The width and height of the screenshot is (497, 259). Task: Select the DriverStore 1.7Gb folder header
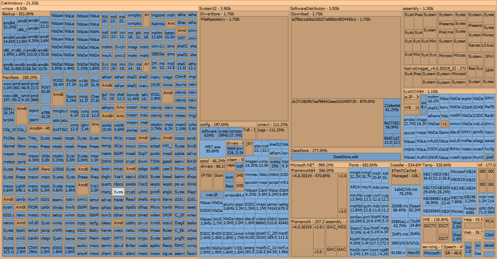point(217,14)
